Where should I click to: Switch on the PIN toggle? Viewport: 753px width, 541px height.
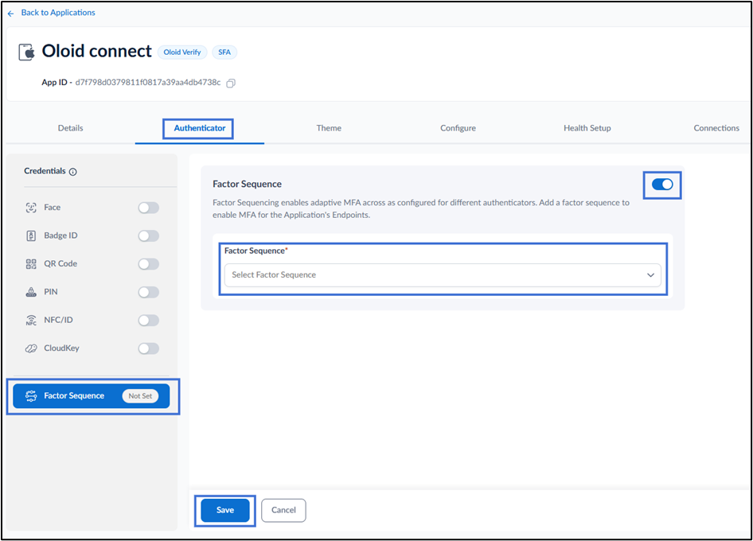coord(148,292)
